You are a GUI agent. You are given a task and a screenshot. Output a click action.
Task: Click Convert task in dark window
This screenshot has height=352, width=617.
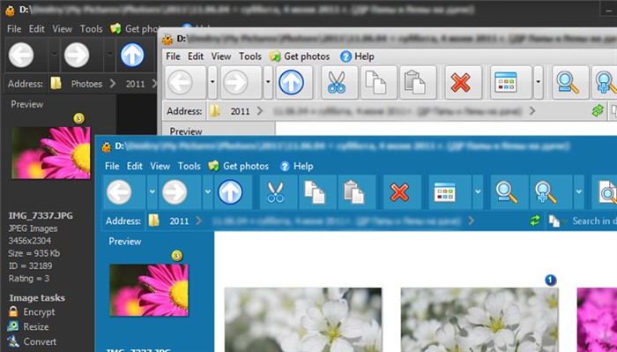[33, 341]
